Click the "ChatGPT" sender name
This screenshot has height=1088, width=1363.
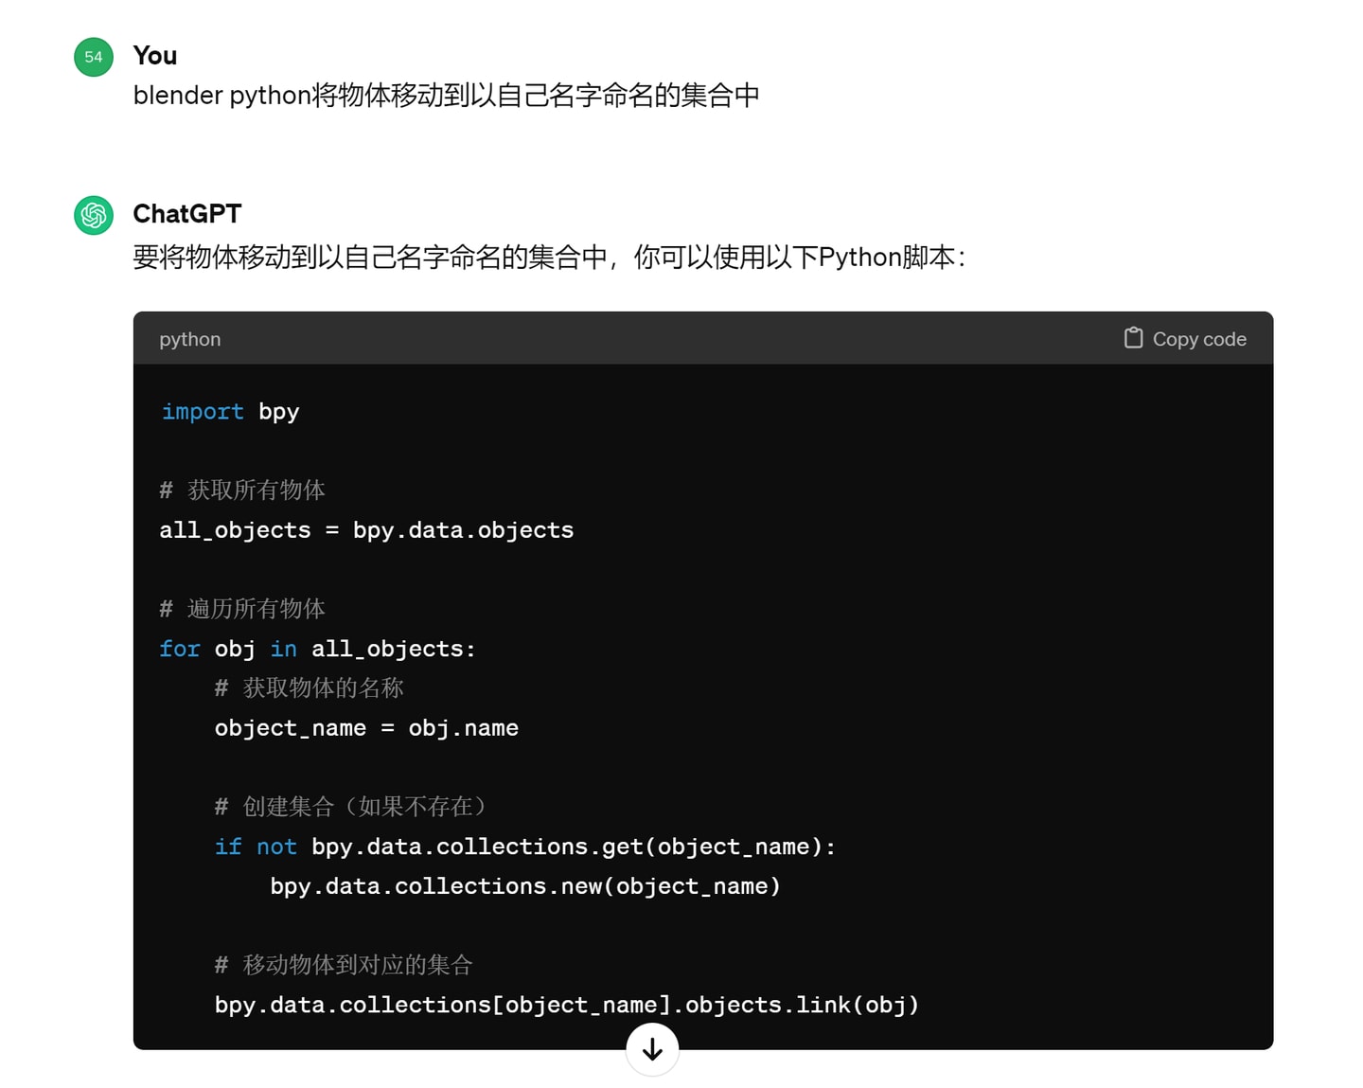point(187,214)
